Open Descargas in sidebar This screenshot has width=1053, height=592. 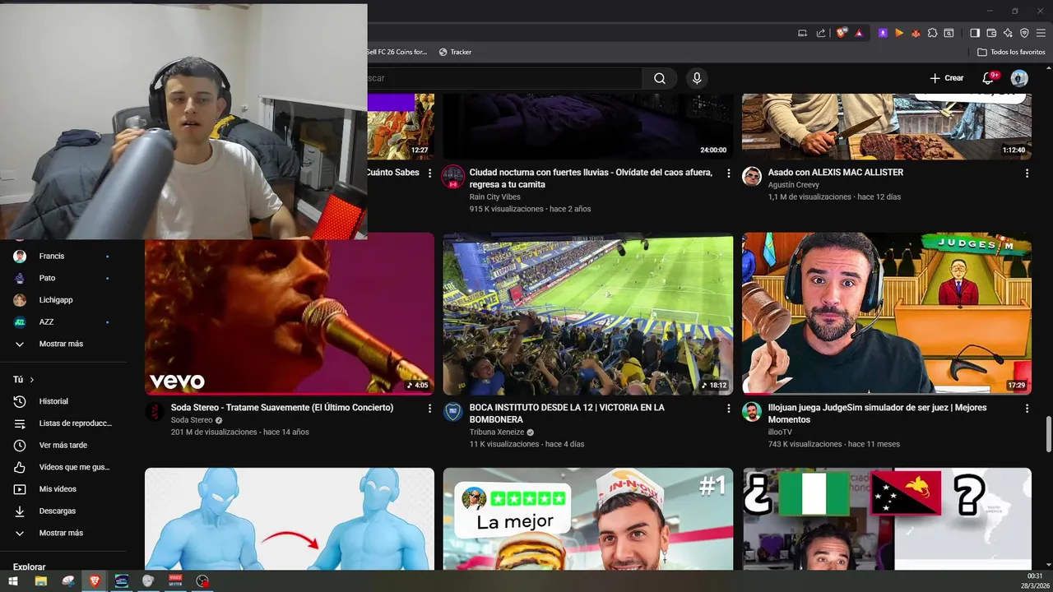click(63, 511)
